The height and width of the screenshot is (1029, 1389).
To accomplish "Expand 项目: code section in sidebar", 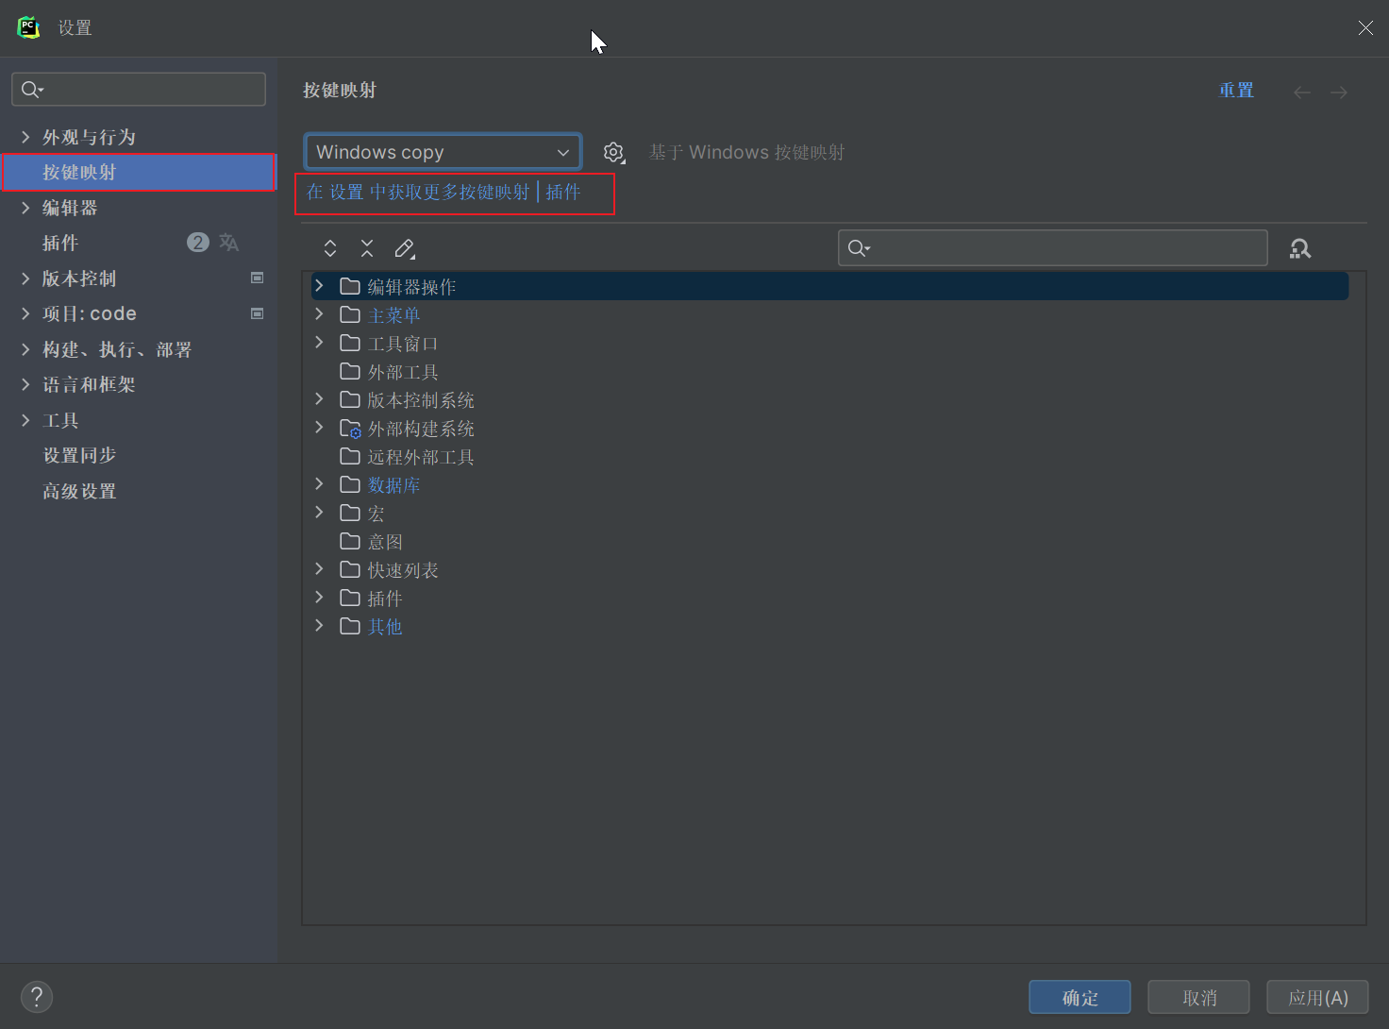I will click(x=25, y=313).
